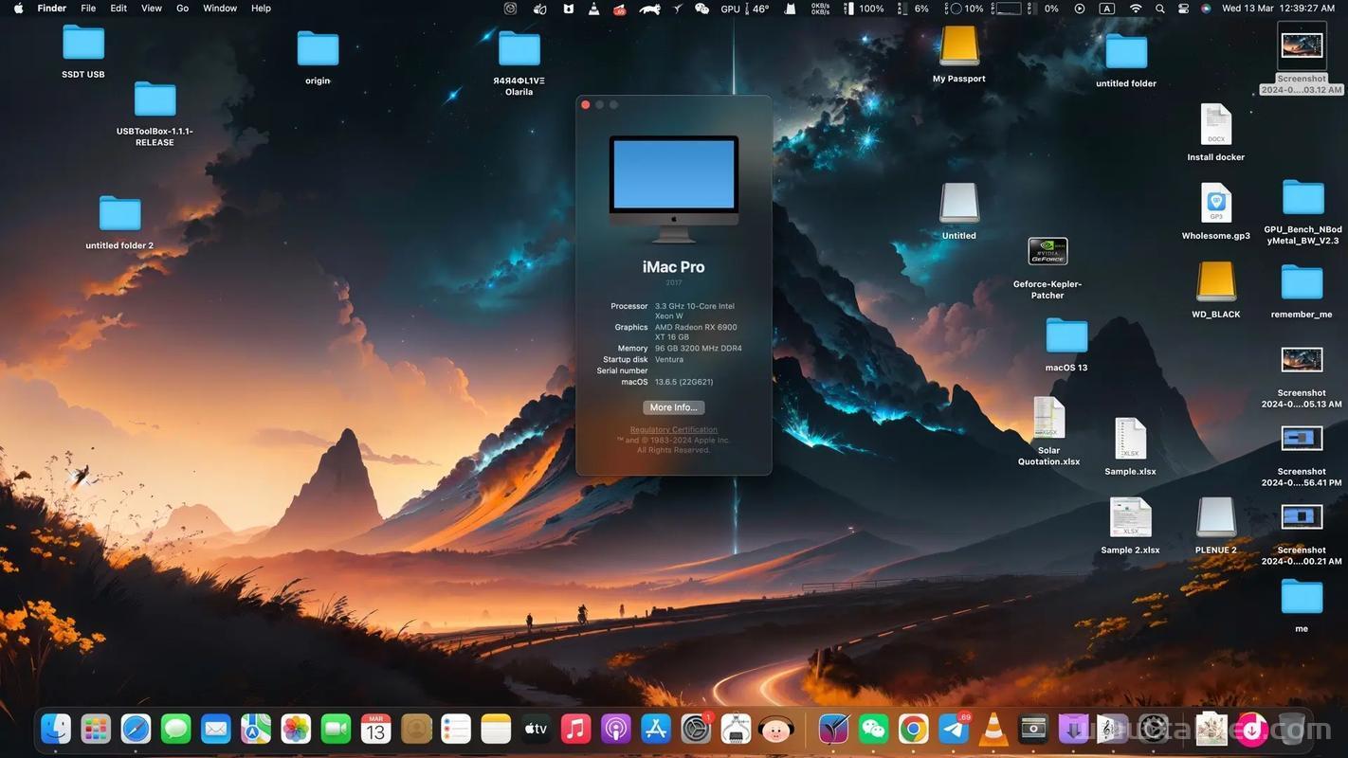
Task: Select the My Passport external drive
Action: point(958,45)
